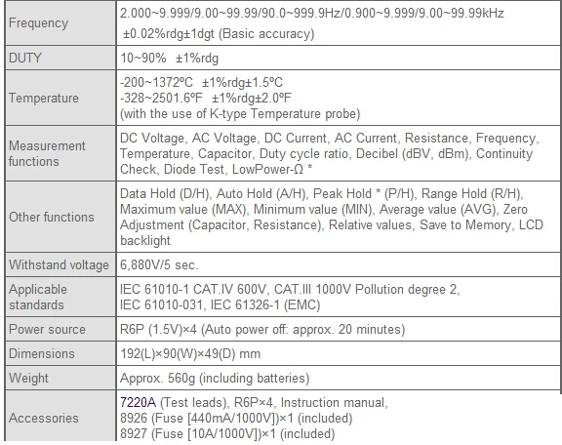Click the Power source label
The width and height of the screenshot is (562, 445).
click(47, 329)
